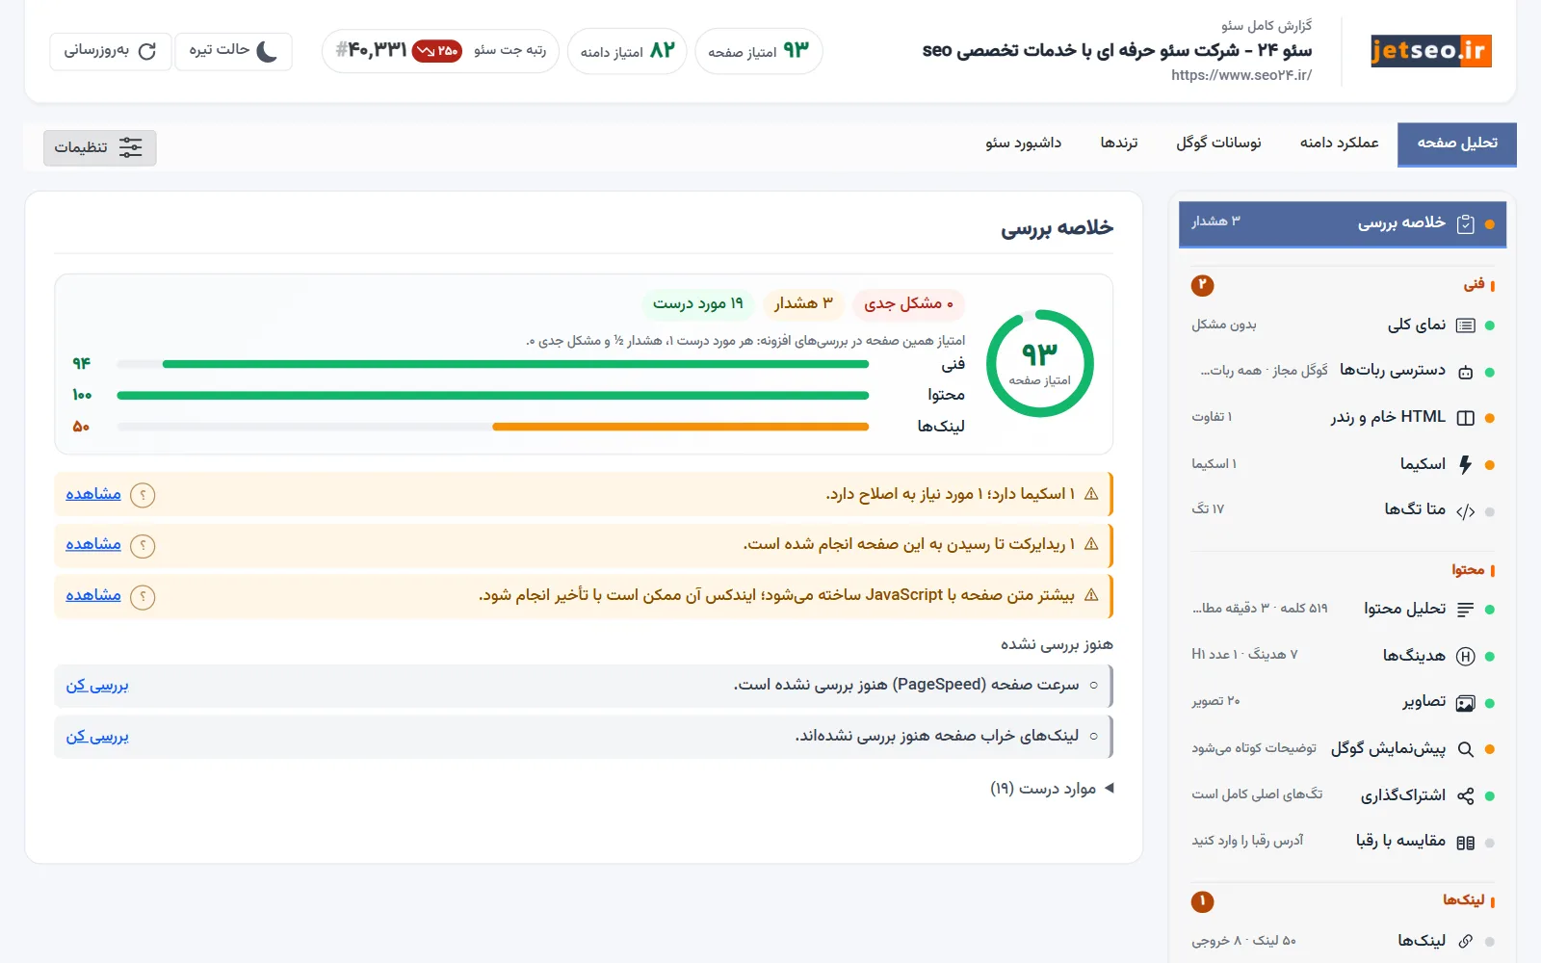Viewport: 1541px width, 963px height.
Task: Click the اسکیما lightning icon
Action: (x=1465, y=464)
